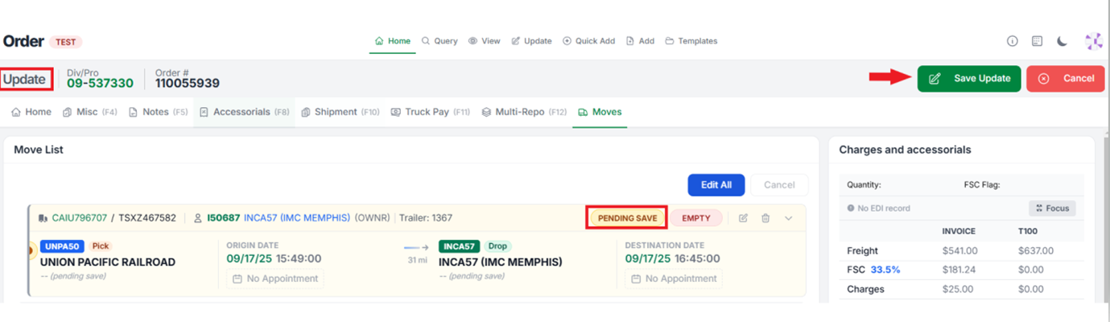Open the info icon in top bar
Viewport: 1110px width, 322px height.
[1013, 41]
